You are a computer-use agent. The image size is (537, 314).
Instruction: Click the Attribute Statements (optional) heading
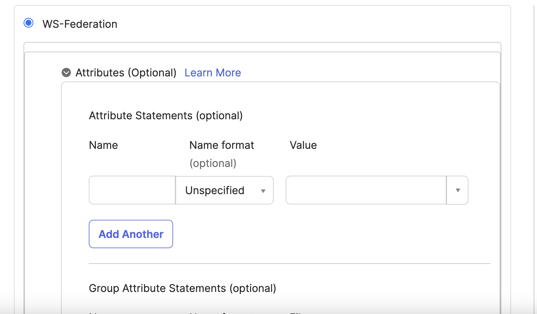point(166,116)
